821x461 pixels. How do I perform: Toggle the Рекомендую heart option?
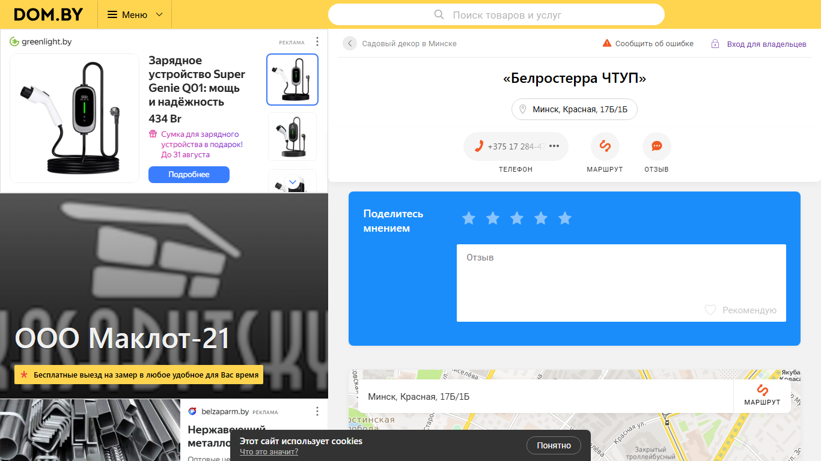click(740, 310)
